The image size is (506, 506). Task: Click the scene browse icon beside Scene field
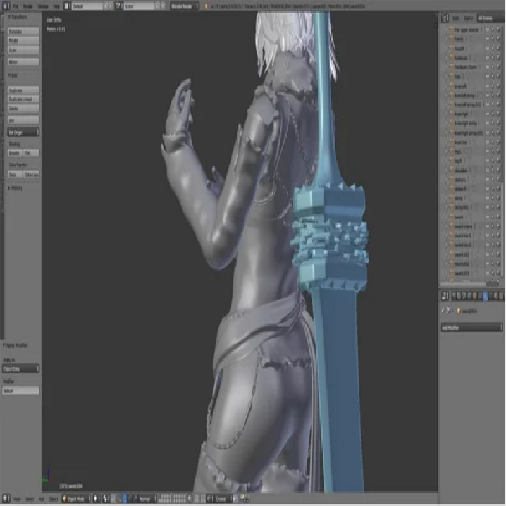coord(119,6)
